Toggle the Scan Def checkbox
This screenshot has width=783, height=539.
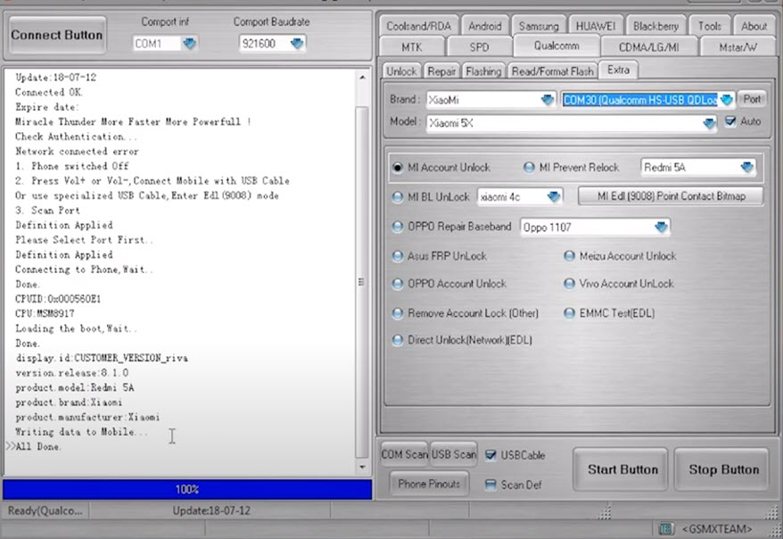[x=490, y=485]
